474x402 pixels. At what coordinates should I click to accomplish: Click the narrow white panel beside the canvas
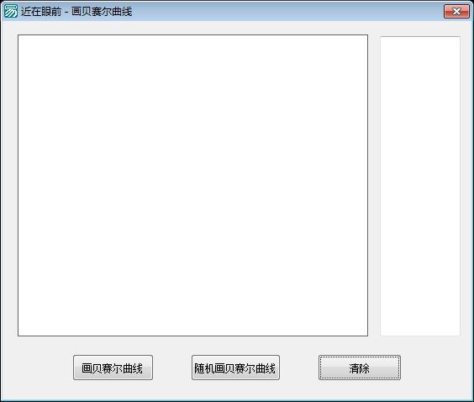(420, 186)
